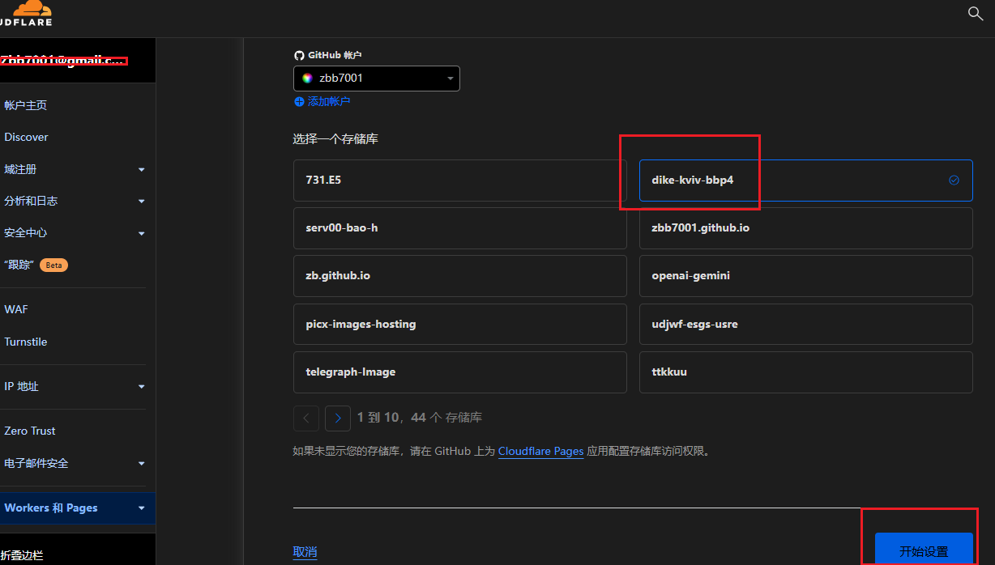Click the GitHub account avatar icon

tap(307, 79)
